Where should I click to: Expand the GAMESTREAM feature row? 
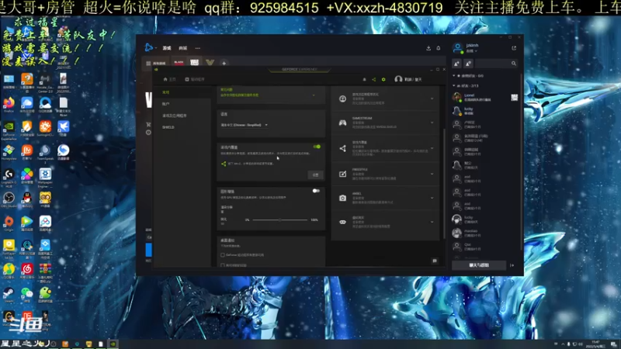(x=432, y=123)
